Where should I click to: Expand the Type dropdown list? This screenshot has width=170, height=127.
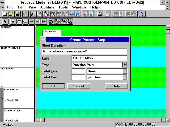tap(125, 65)
